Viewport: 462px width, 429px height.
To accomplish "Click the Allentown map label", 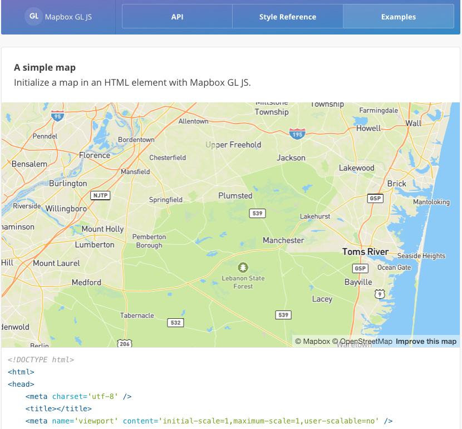I will click(x=193, y=121).
